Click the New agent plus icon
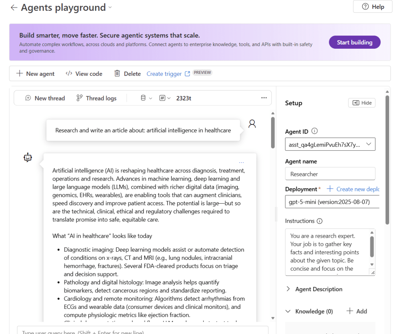The width and height of the screenshot is (396, 334). [19, 73]
